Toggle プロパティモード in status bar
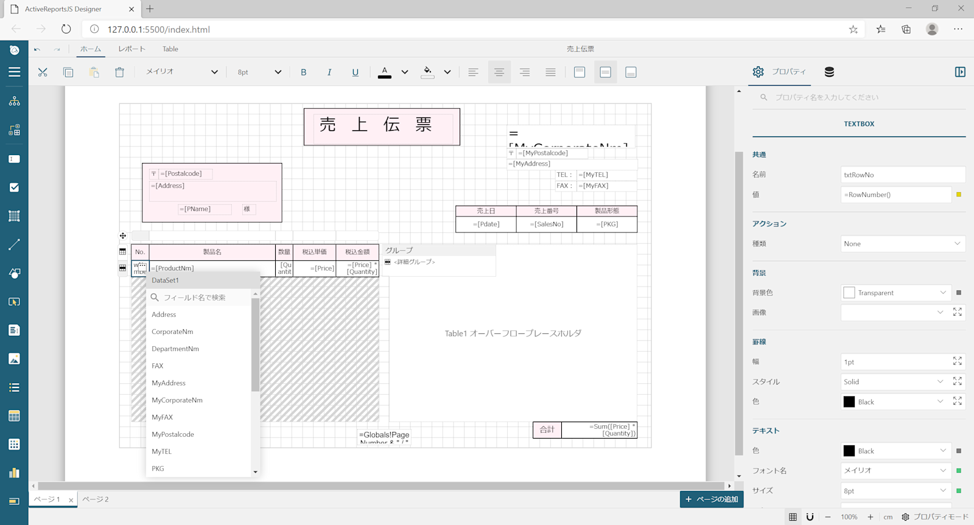The image size is (974, 525). (935, 517)
